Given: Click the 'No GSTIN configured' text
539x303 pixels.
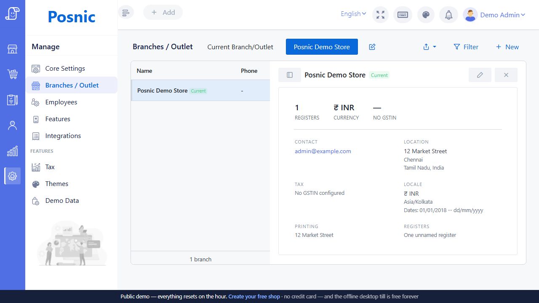Looking at the screenshot, I should click(320, 193).
